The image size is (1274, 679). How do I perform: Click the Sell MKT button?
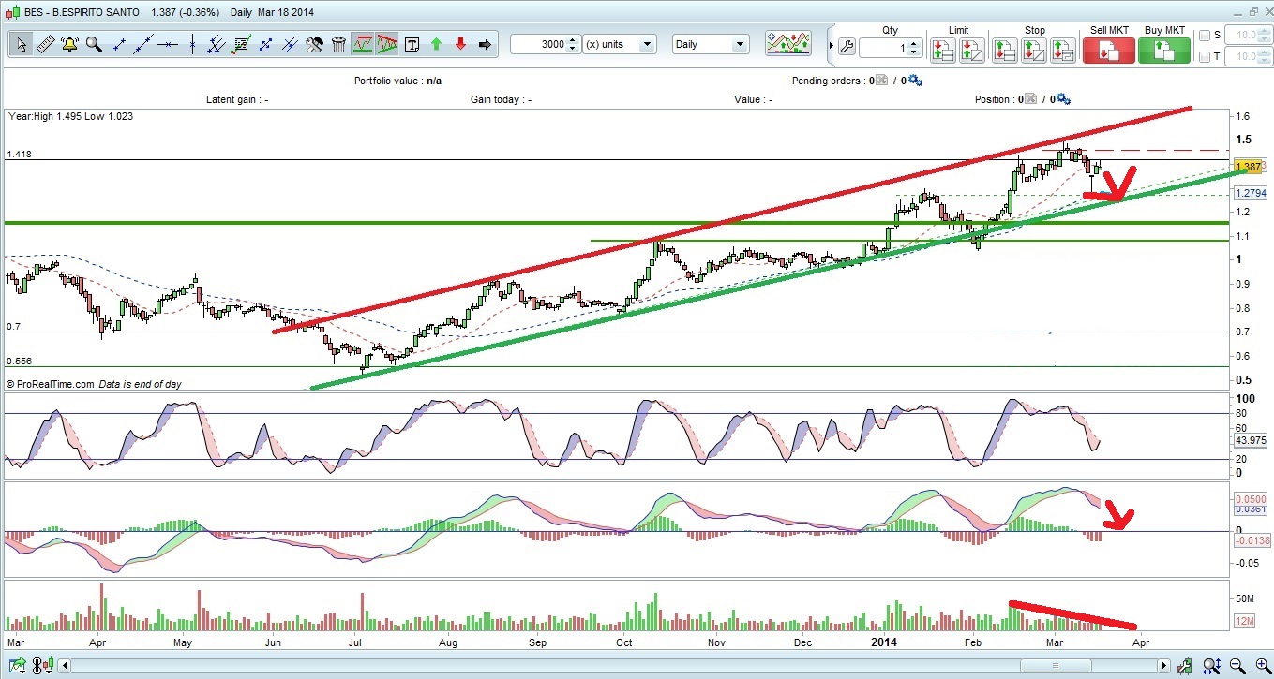(1109, 50)
